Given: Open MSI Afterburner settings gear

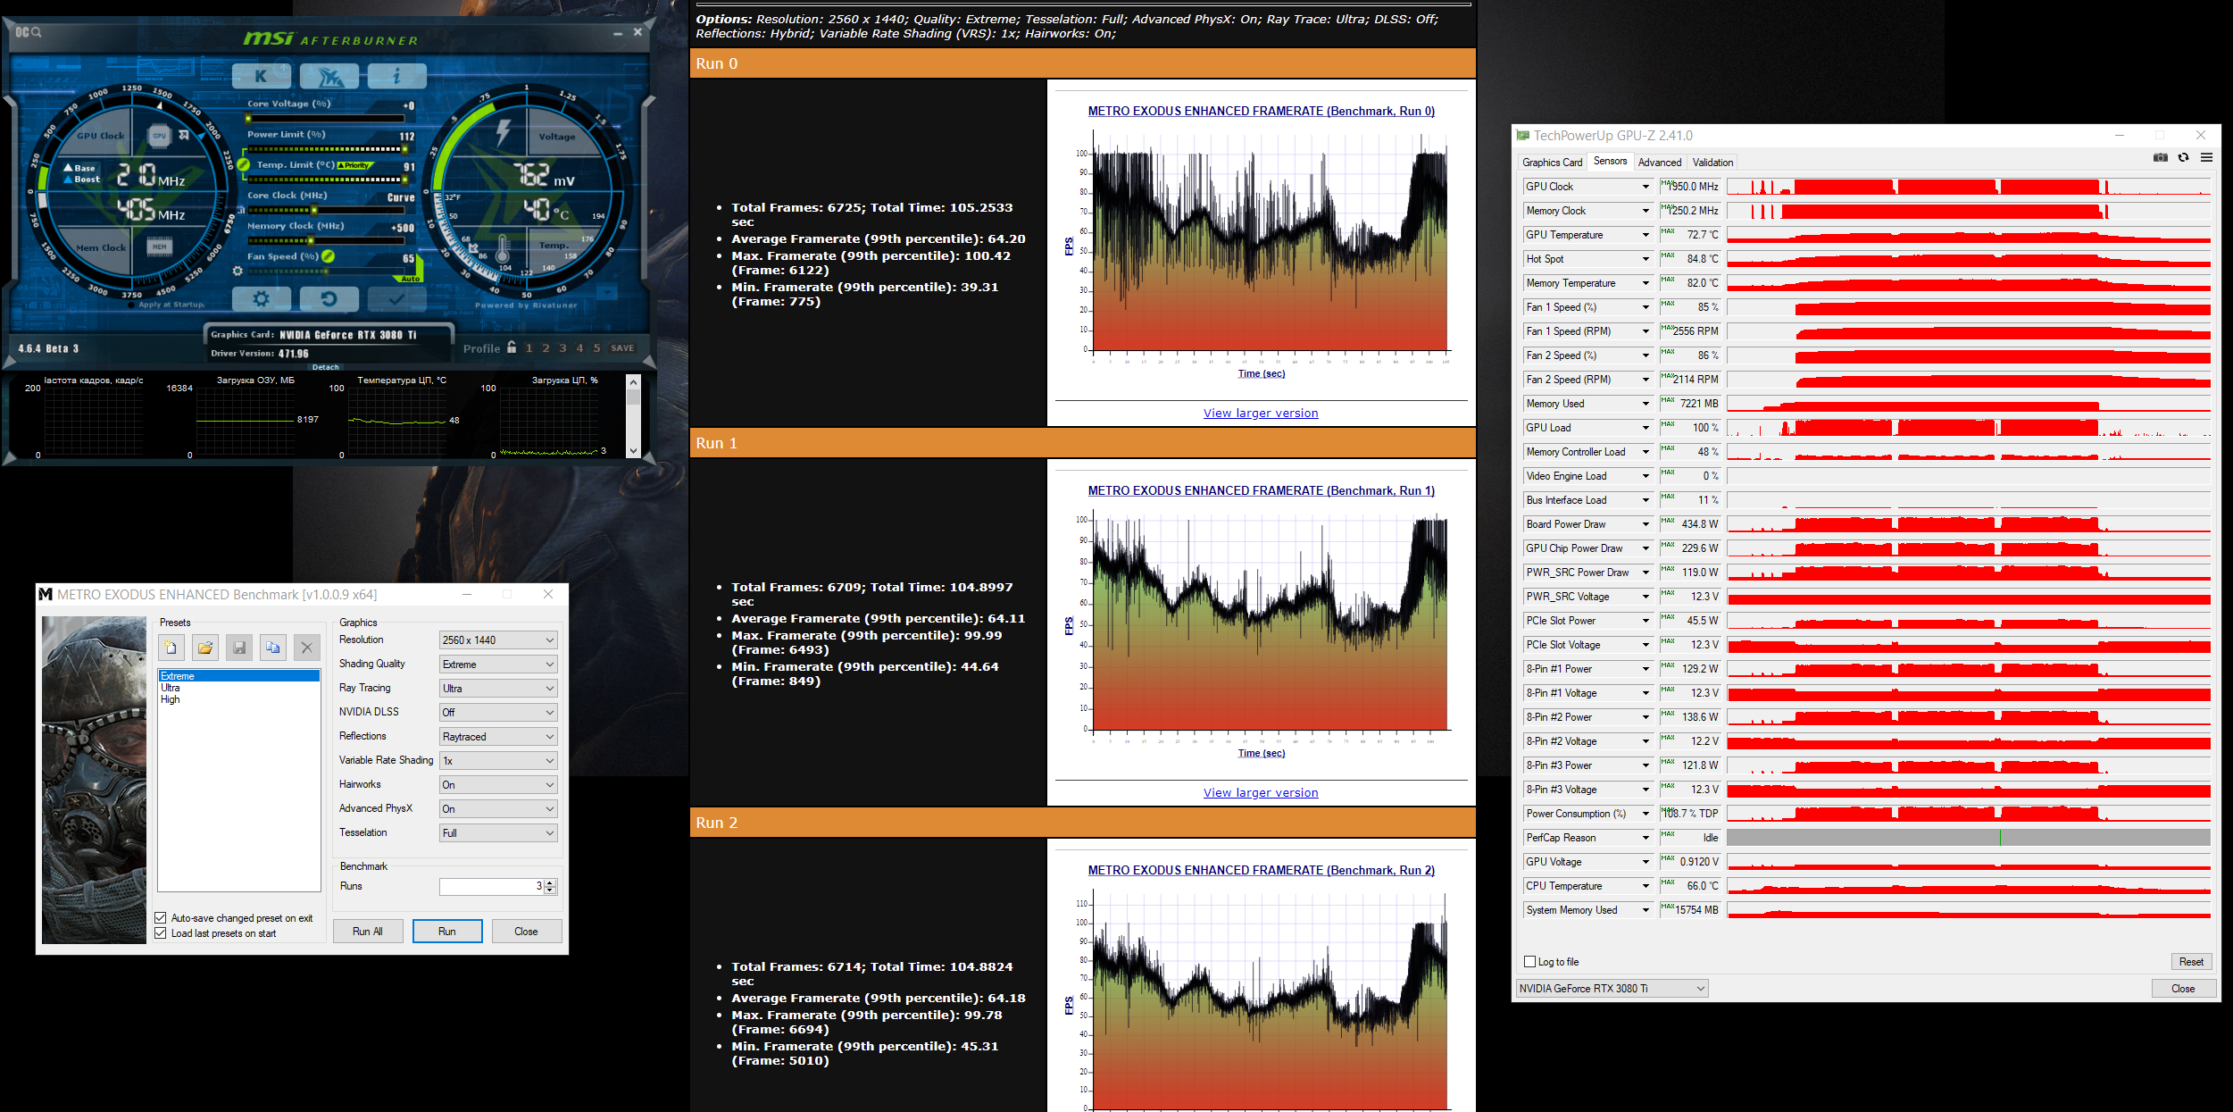Looking at the screenshot, I should coord(261,299).
